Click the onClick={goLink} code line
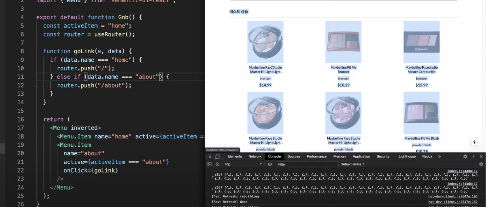 (x=91, y=171)
